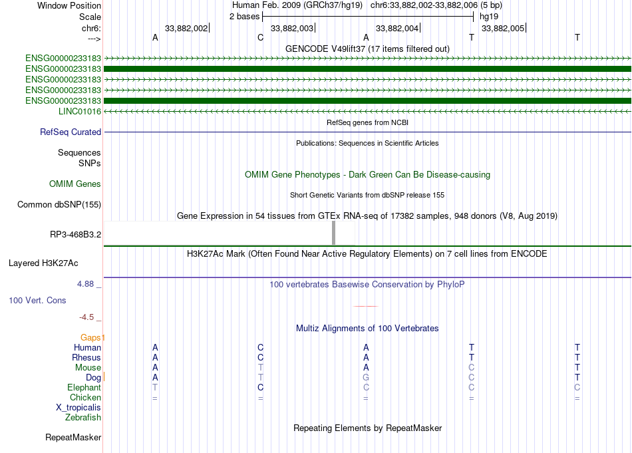Click the Layered H3K27Ac track label

pos(43,263)
